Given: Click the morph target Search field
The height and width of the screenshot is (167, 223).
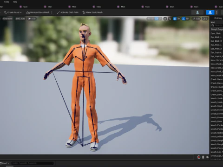Looking at the screenshot, I should 217,25.
